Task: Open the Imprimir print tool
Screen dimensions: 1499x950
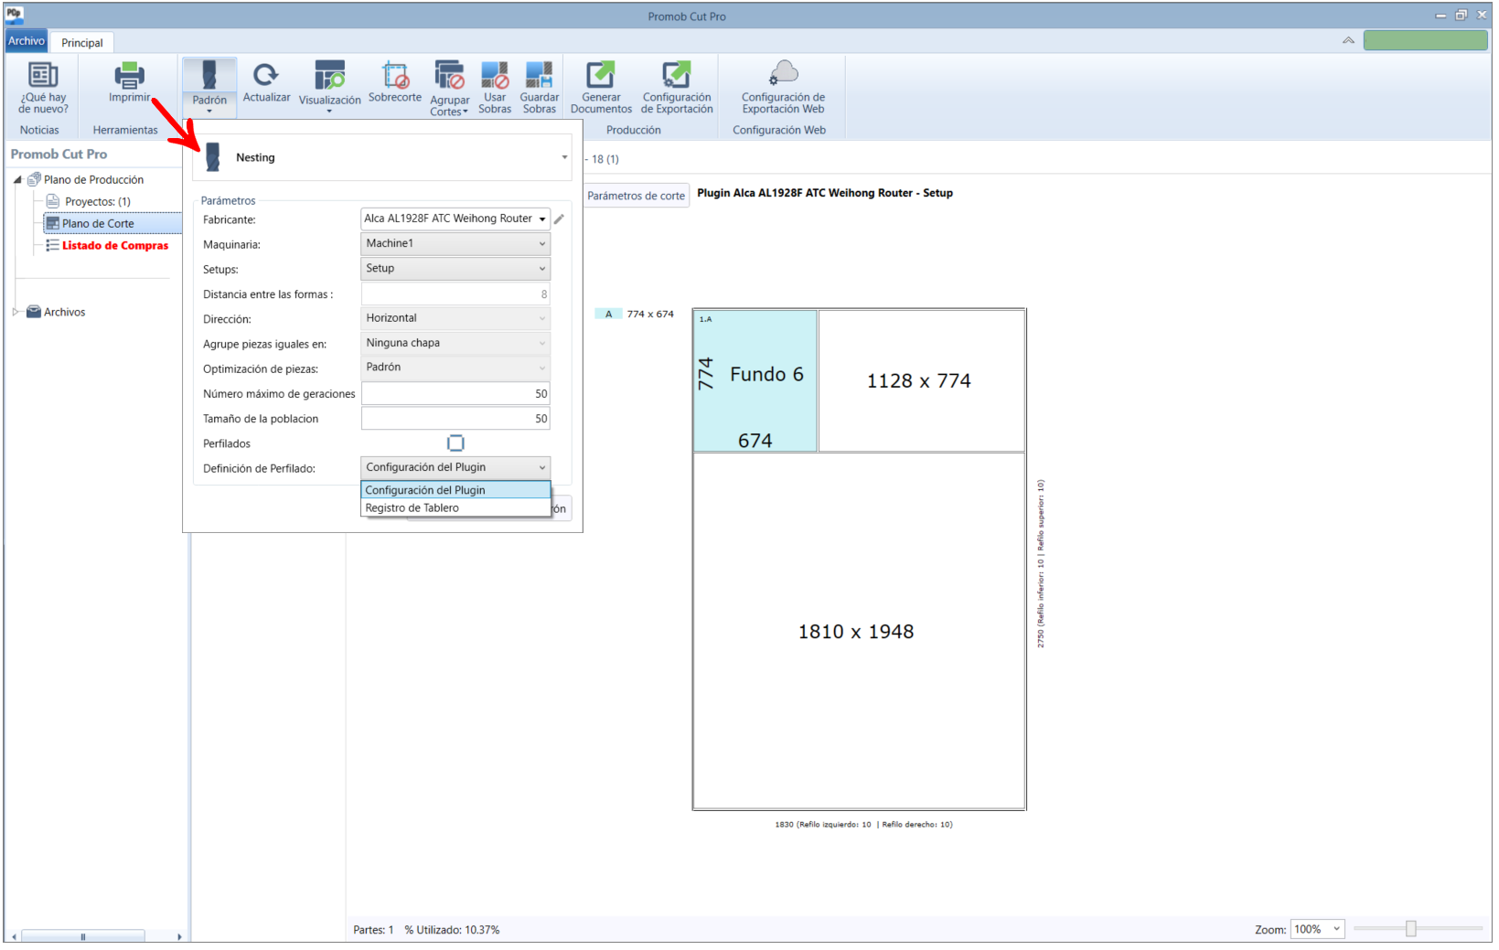Action: pos(129,82)
